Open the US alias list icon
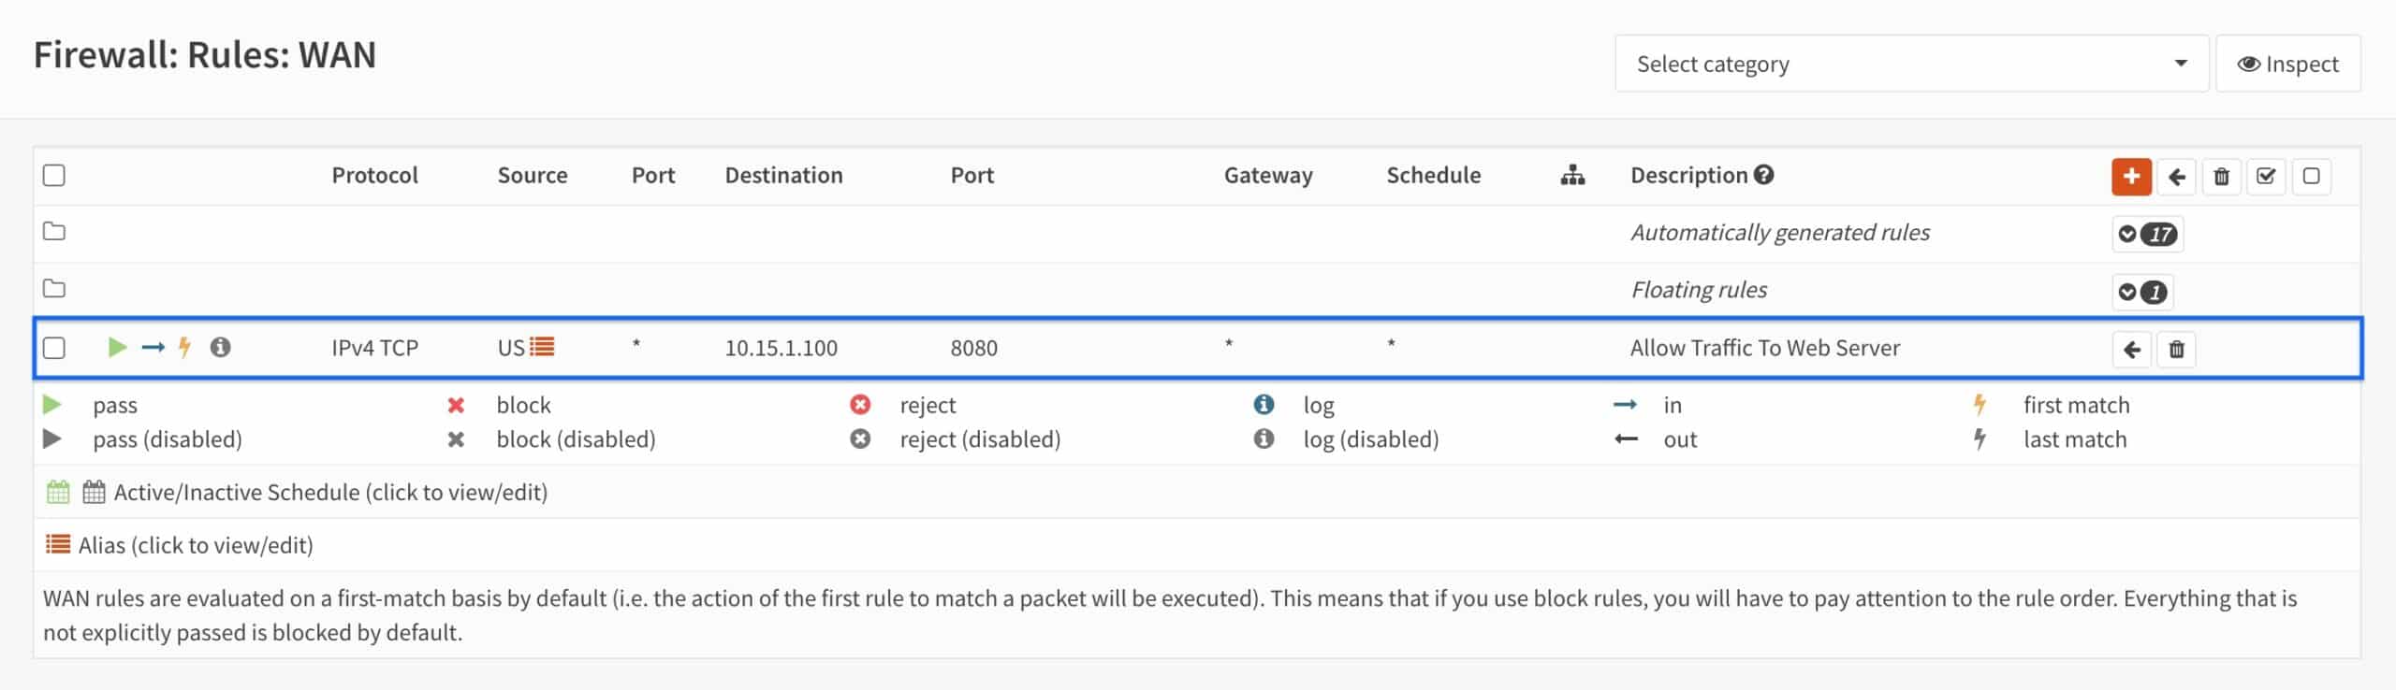This screenshot has height=690, width=2396. [x=542, y=348]
